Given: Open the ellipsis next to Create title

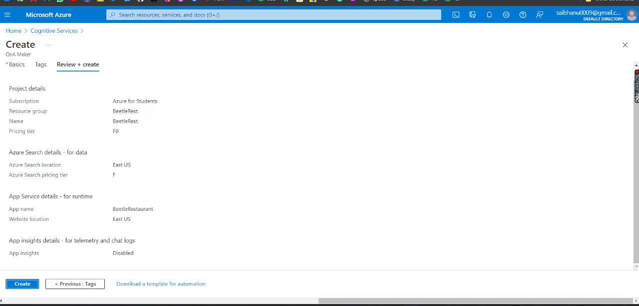Looking at the screenshot, I should click(x=48, y=45).
